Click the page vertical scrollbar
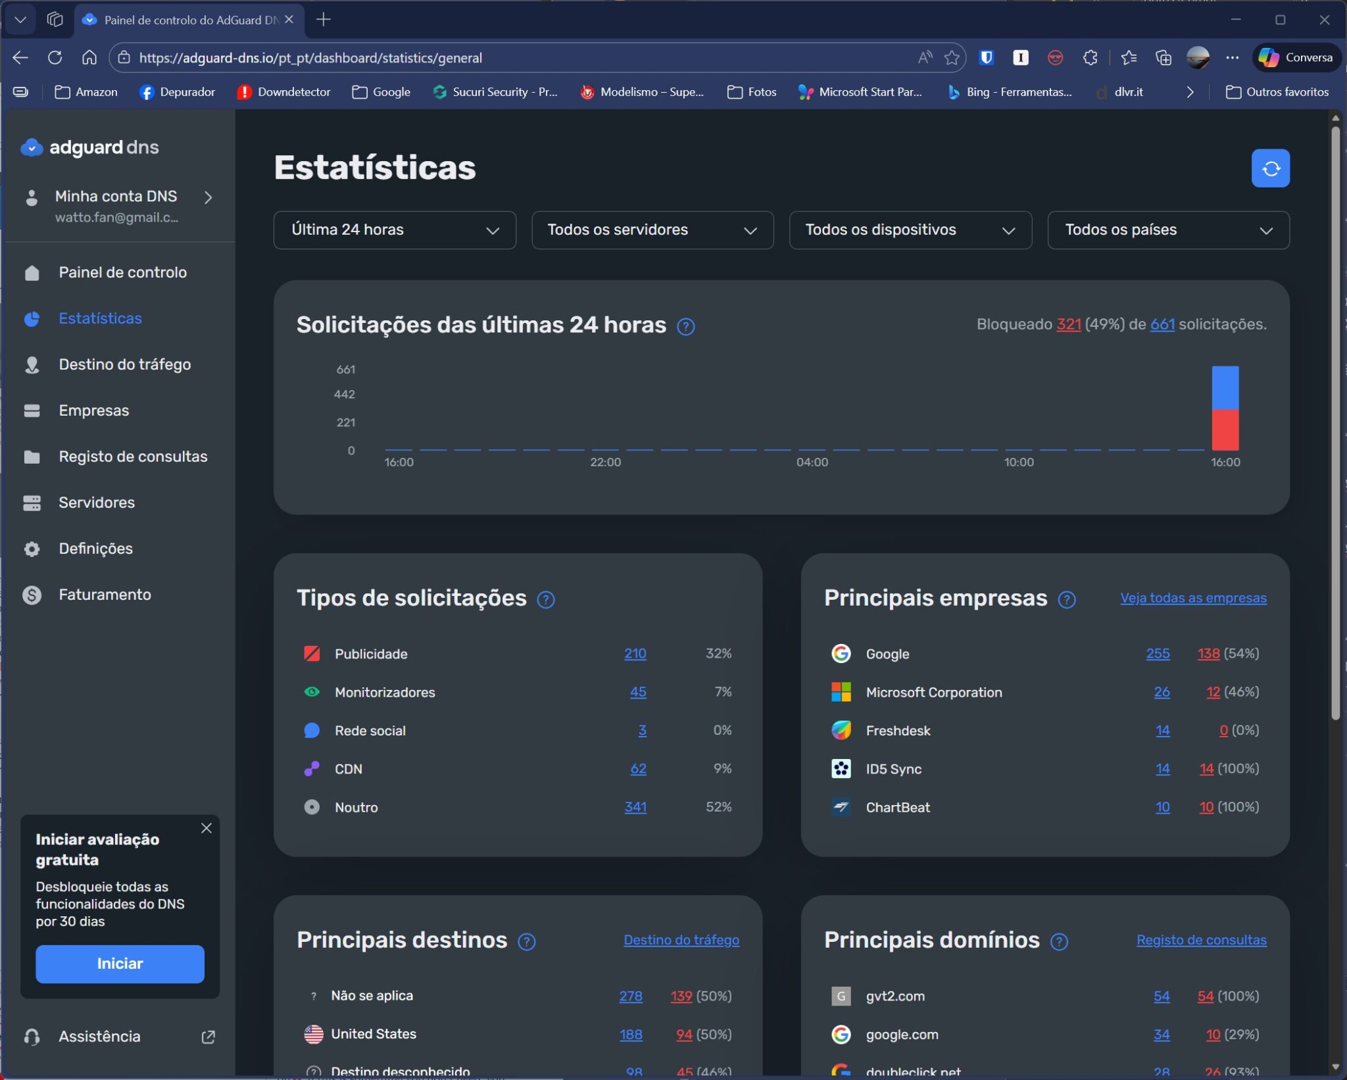Viewport: 1347px width, 1080px height. (1335, 421)
